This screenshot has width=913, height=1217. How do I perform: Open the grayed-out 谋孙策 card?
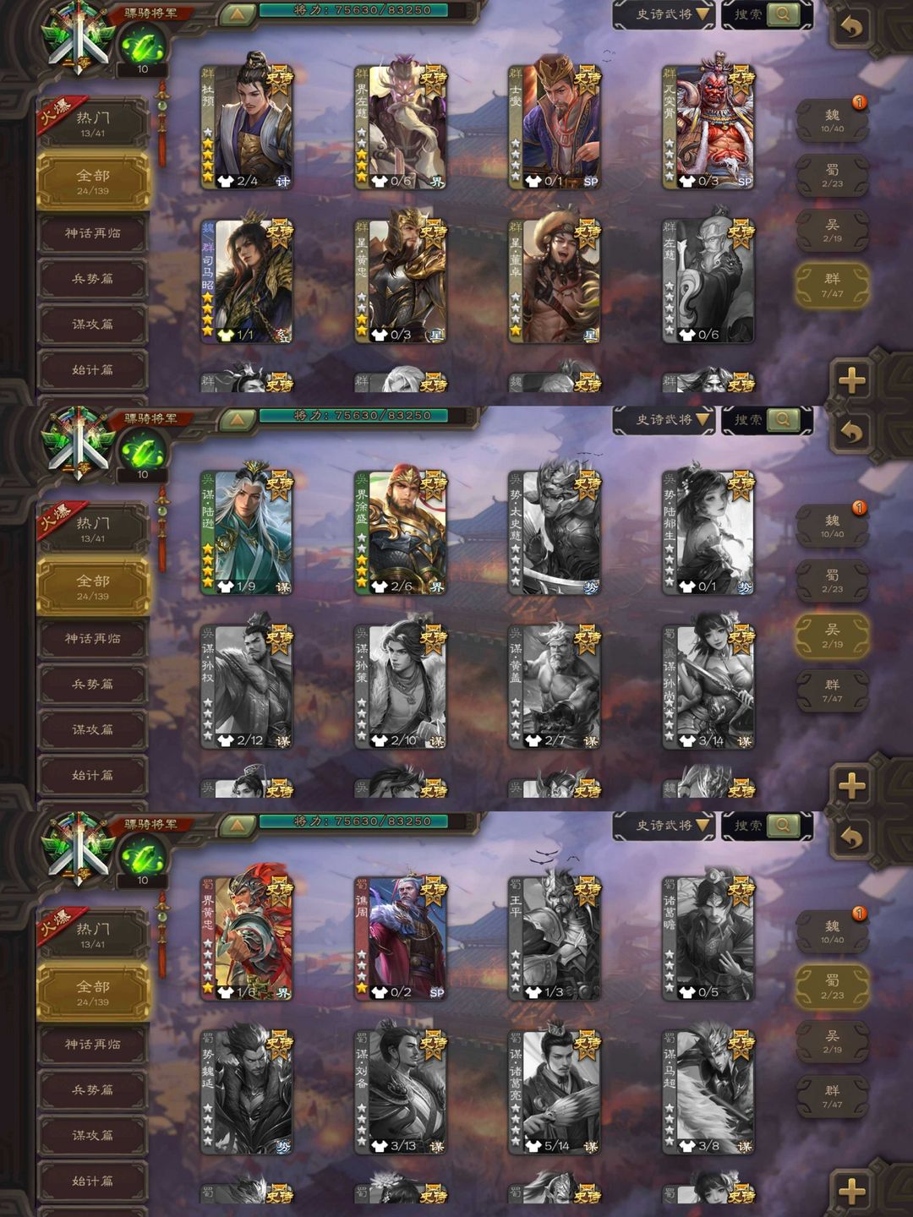pos(400,686)
